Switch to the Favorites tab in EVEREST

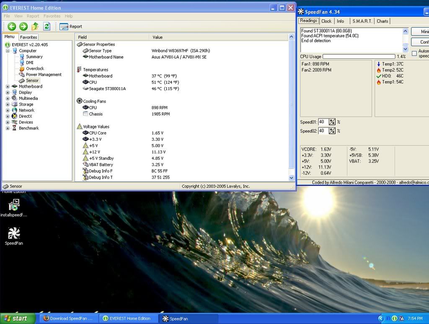(x=28, y=37)
